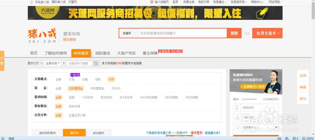The height and width of the screenshot is (140, 315).
Task: Open 下载服务商专属工具 钉耙APP link
Action: [167, 133]
